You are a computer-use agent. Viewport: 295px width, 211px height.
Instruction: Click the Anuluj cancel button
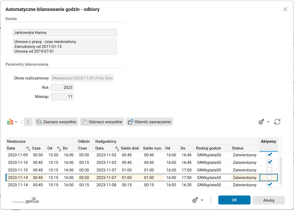(269, 200)
